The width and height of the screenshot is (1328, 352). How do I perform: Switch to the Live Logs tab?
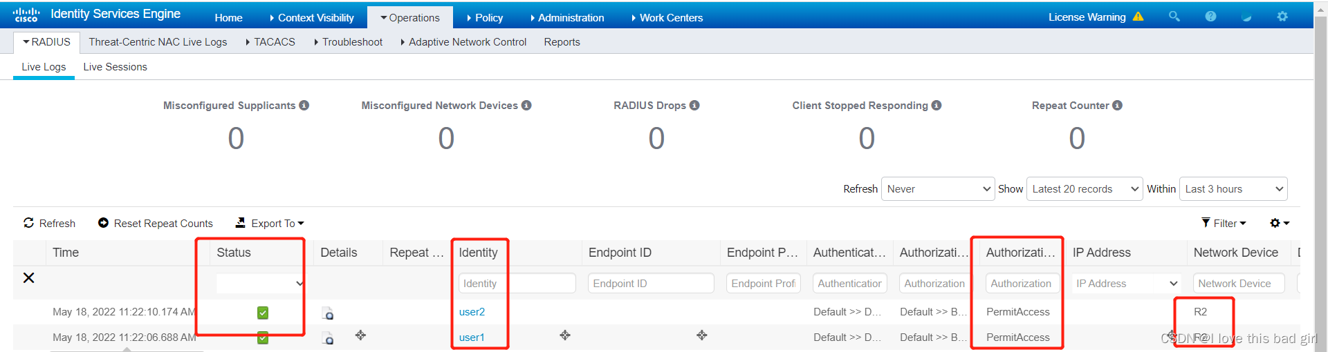tap(44, 67)
